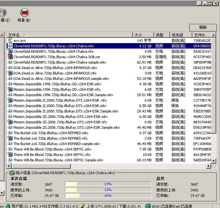Click the file list vertical scrollbar thumb
The height and width of the screenshot is (208, 220).
point(213,85)
